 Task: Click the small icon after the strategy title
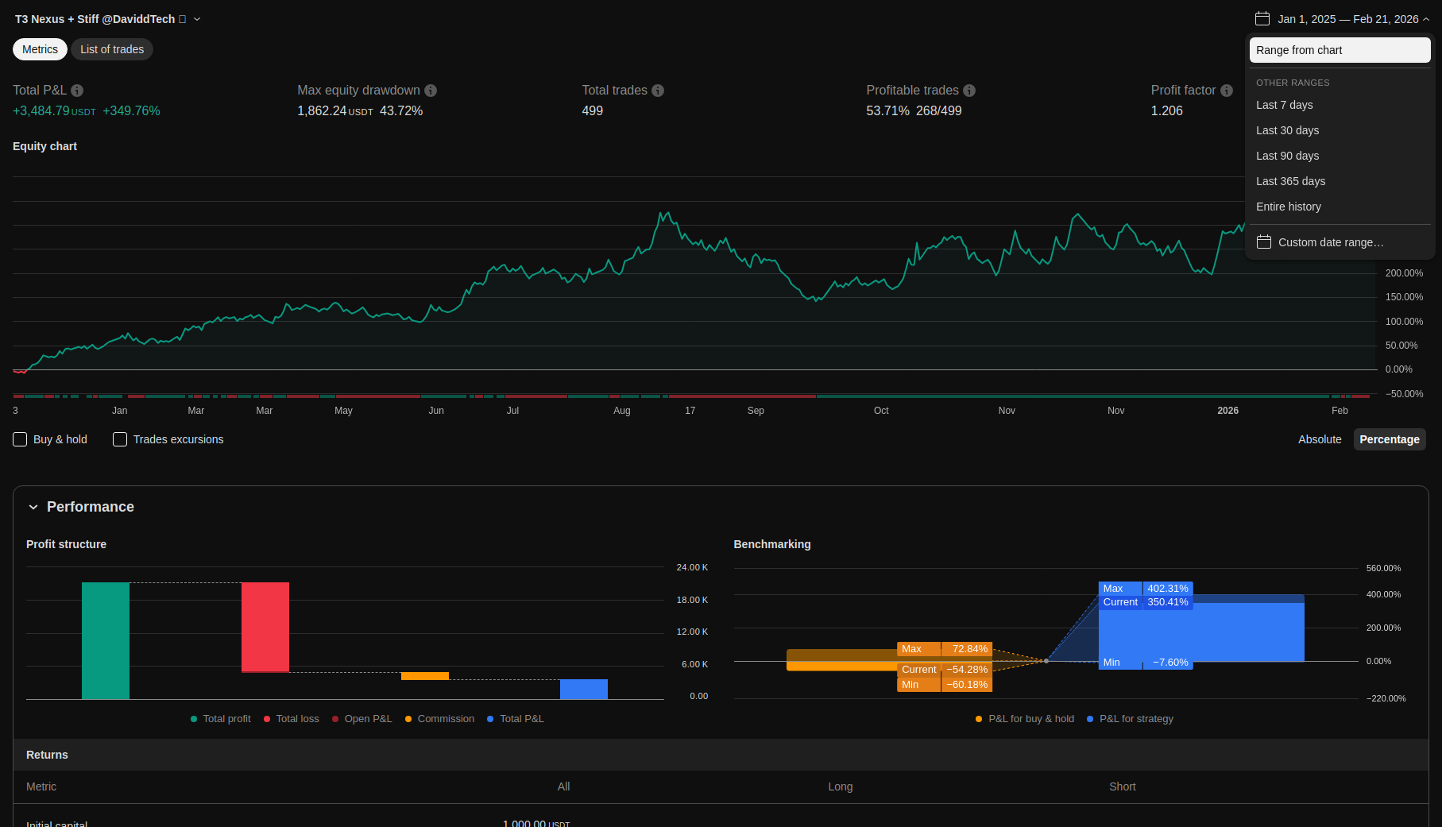(183, 19)
